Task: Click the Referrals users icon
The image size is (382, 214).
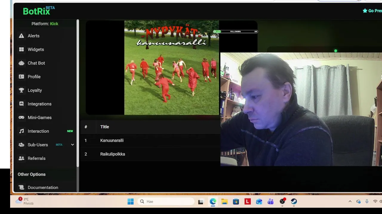Action: (x=21, y=158)
